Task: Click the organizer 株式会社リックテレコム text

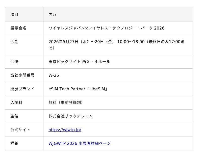Action: [x=71, y=116]
